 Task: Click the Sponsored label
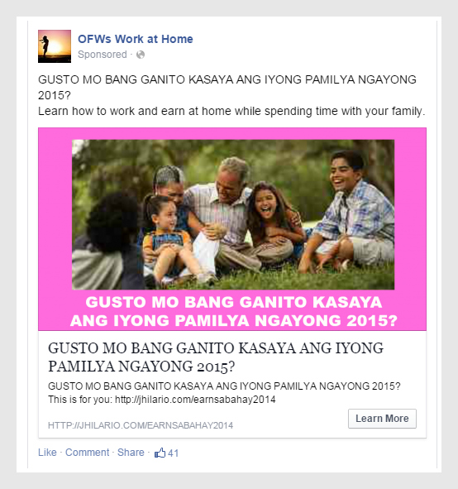click(103, 55)
